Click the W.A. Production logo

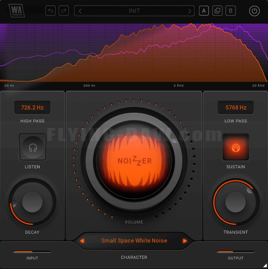coord(16,11)
